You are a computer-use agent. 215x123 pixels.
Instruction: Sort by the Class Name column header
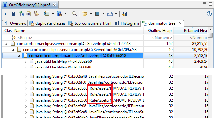pyautogui.click(x=73, y=31)
